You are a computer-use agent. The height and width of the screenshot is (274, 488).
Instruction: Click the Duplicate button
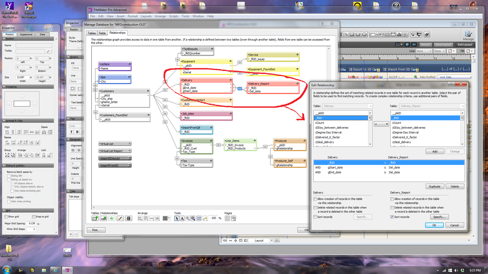[x=434, y=186]
